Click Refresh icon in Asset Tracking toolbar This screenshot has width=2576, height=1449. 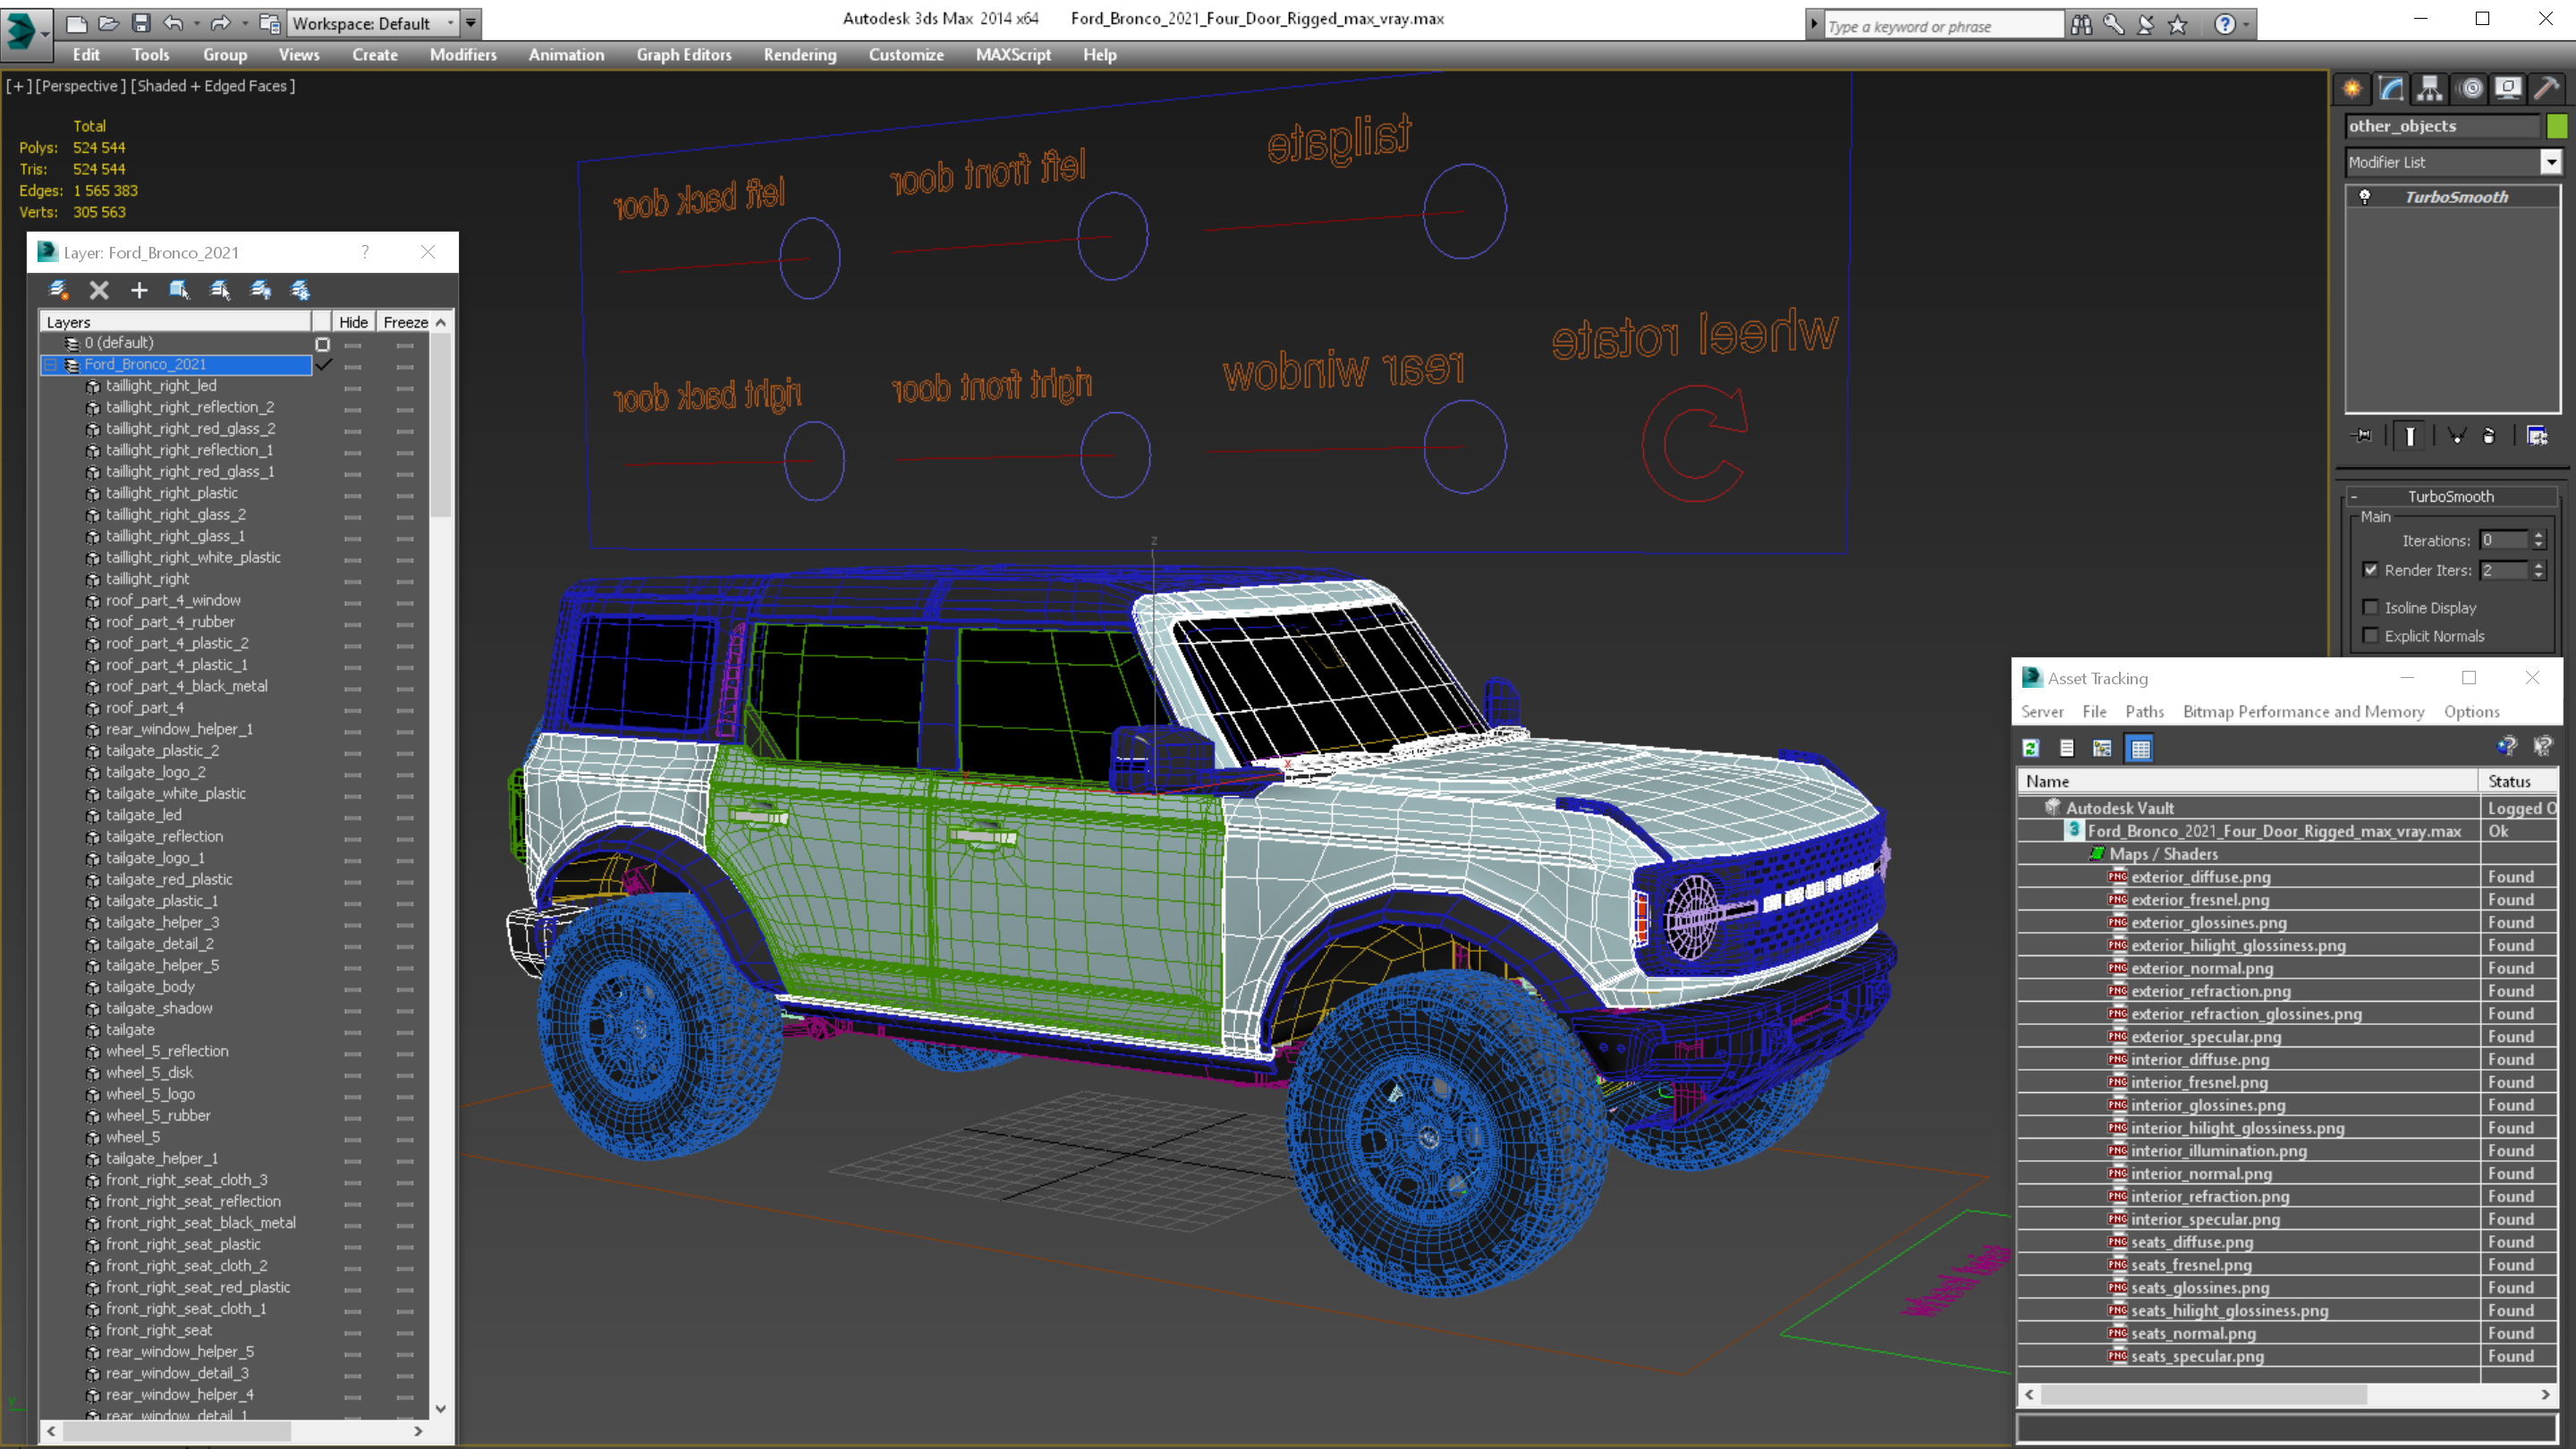click(x=2031, y=748)
